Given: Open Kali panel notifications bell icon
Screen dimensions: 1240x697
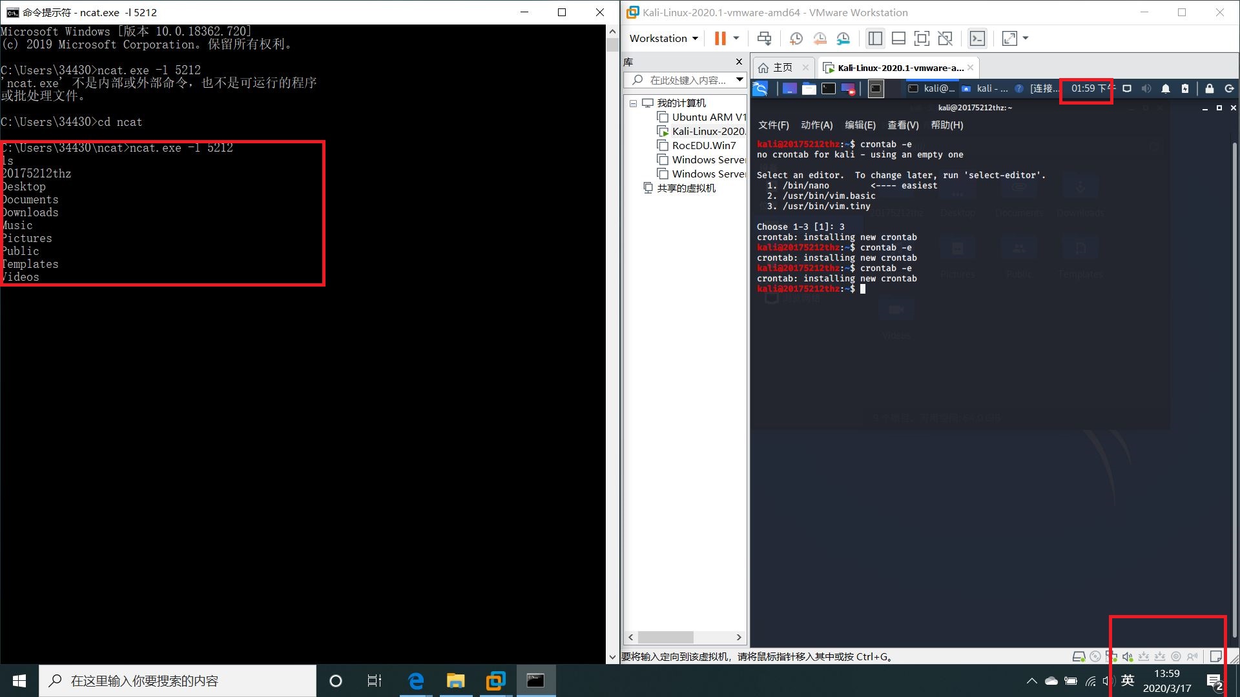Looking at the screenshot, I should 1166,88.
